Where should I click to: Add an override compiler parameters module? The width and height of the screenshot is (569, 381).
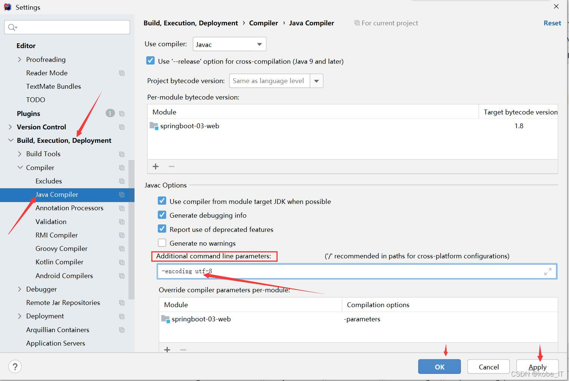pos(167,350)
